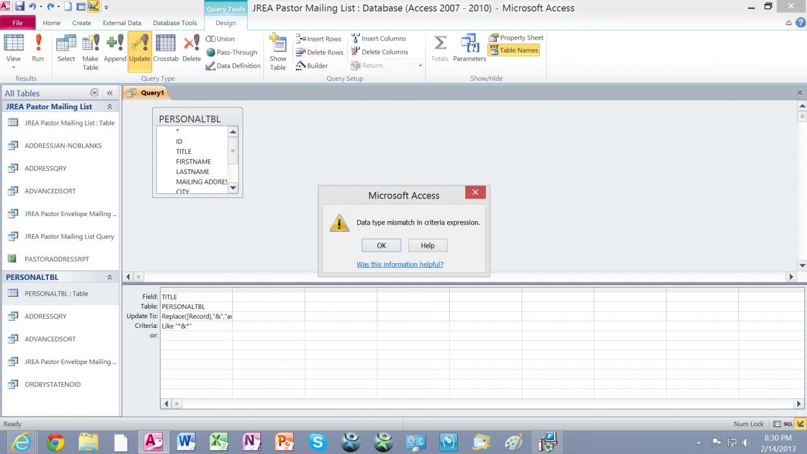Select the Data Definition query option
The height and width of the screenshot is (454, 807).
coord(233,66)
